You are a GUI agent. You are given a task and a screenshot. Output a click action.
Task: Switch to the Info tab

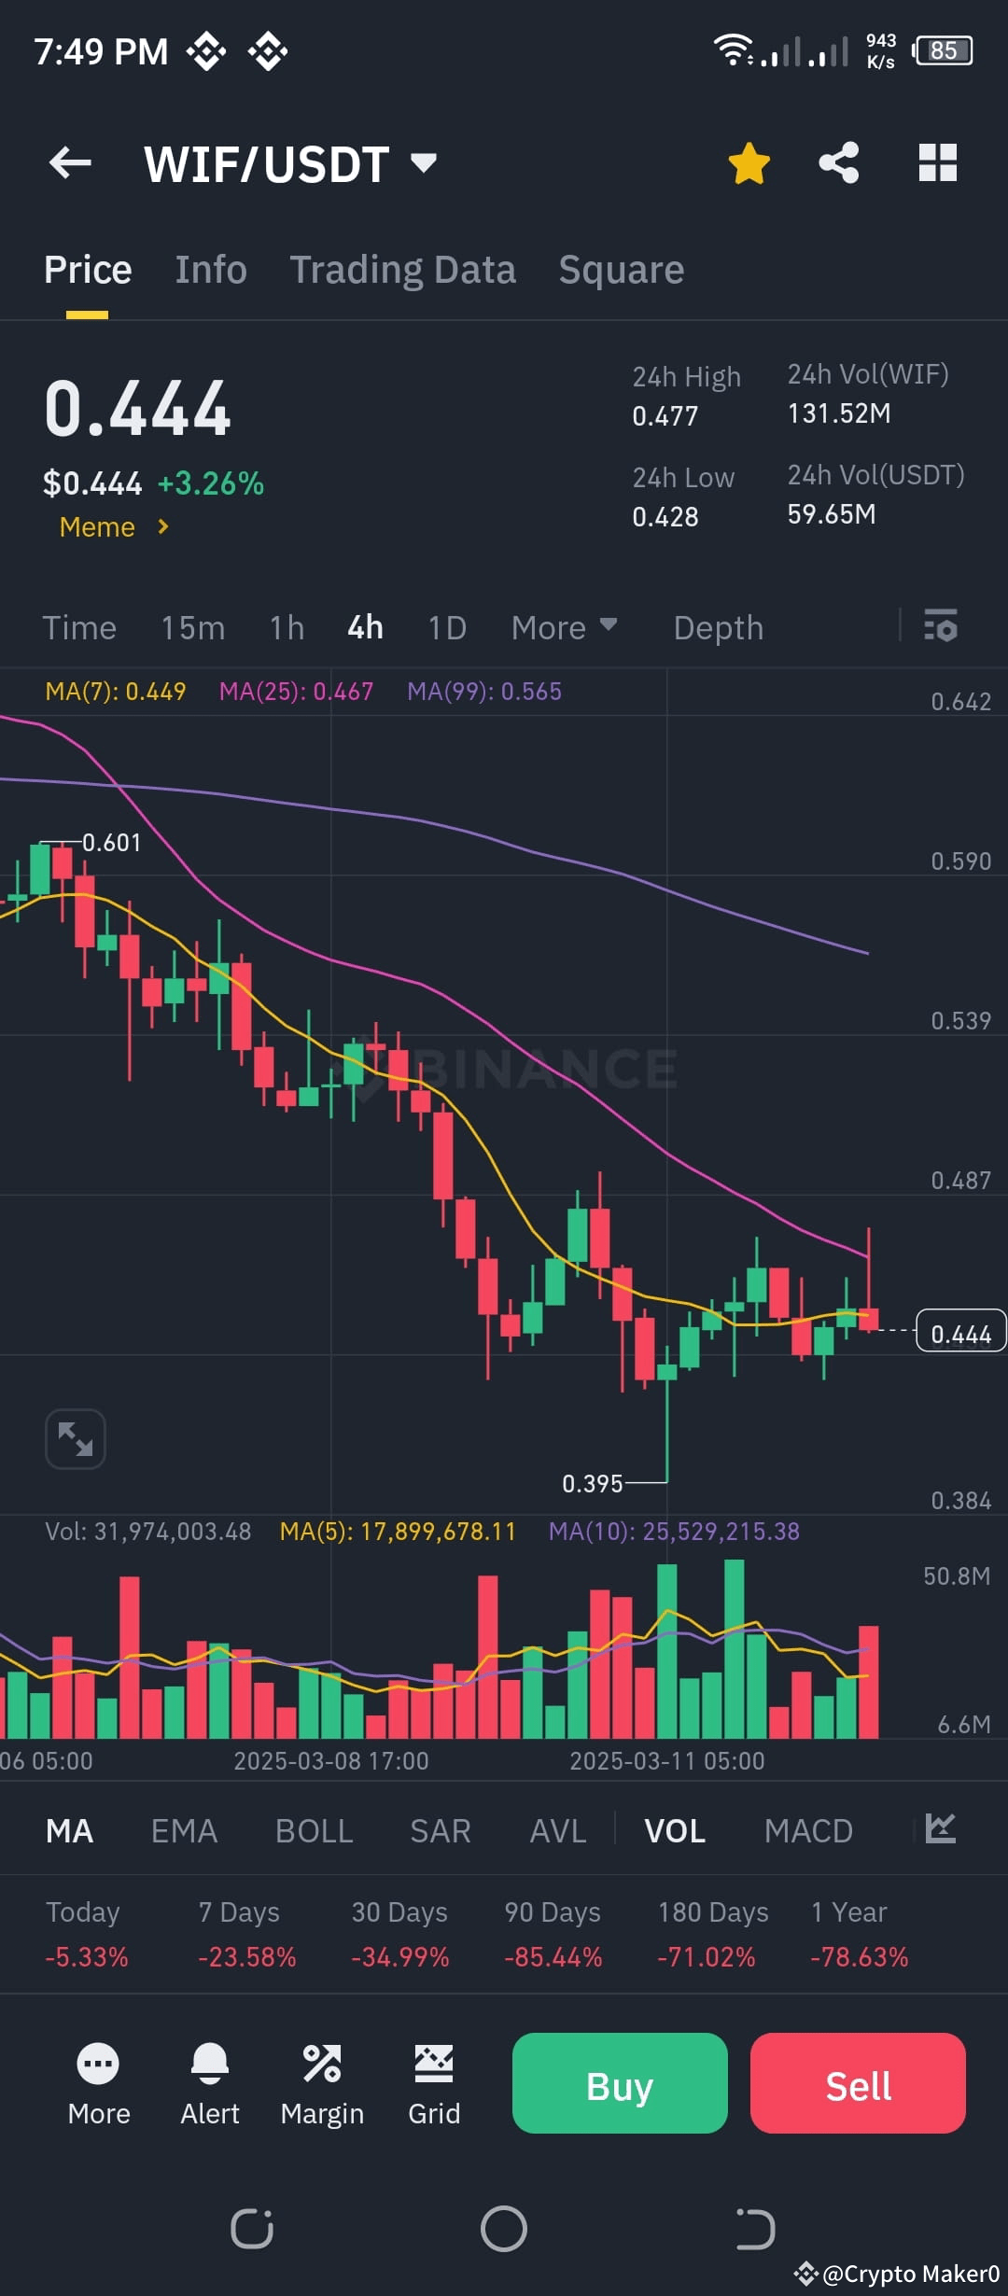(x=210, y=269)
